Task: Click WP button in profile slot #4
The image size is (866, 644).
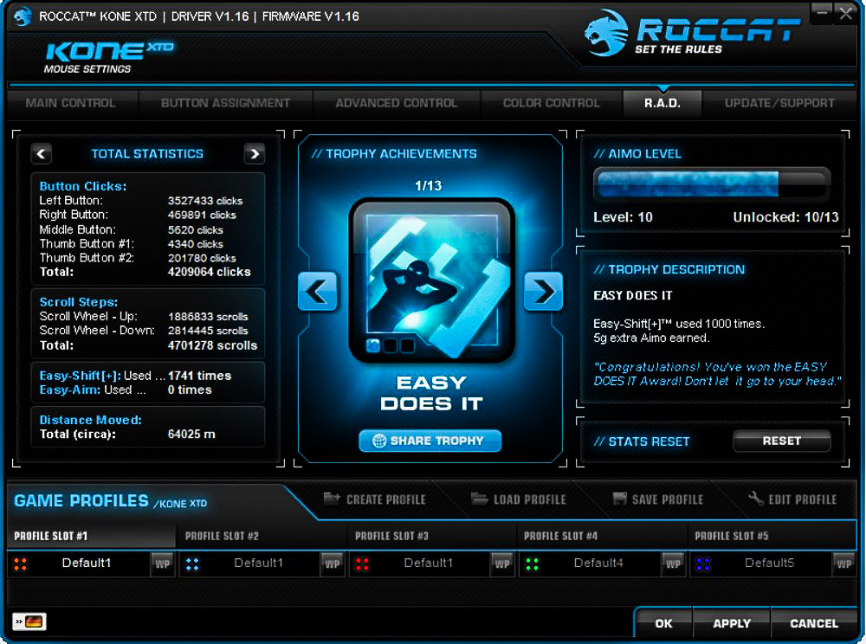Action: pyautogui.click(x=673, y=564)
